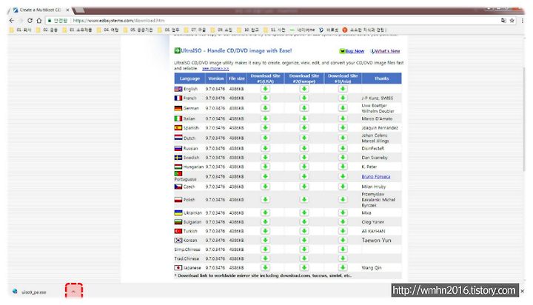The image size is (533, 305).
Task: Download German version from Europe site
Action: tap(304, 108)
